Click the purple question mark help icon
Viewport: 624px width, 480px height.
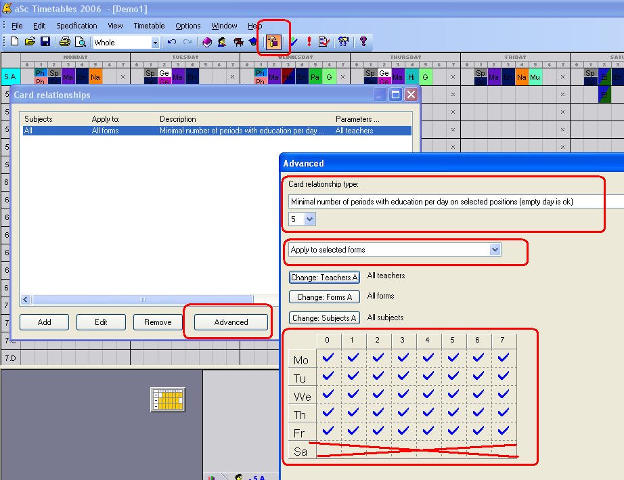click(363, 42)
